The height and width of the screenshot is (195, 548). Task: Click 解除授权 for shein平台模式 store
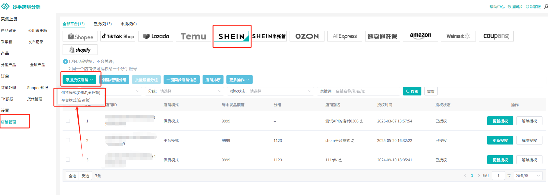coord(529,140)
